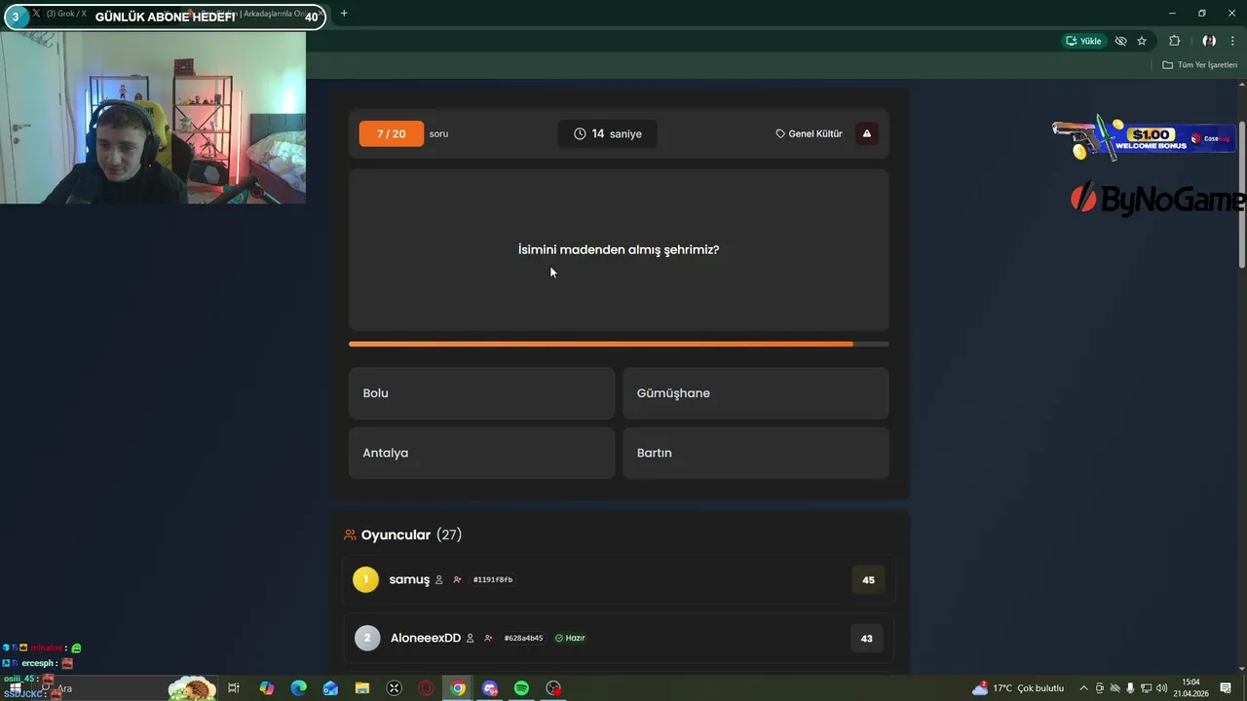Choose the answer Gümüşhane
This screenshot has width=1247, height=701.
pos(755,393)
